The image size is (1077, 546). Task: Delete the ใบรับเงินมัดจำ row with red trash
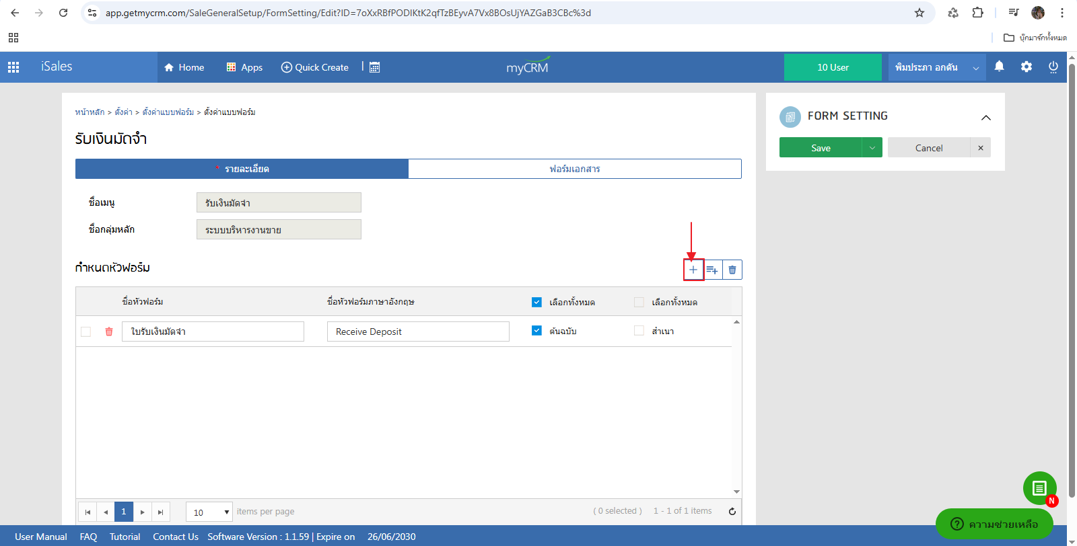pos(109,331)
